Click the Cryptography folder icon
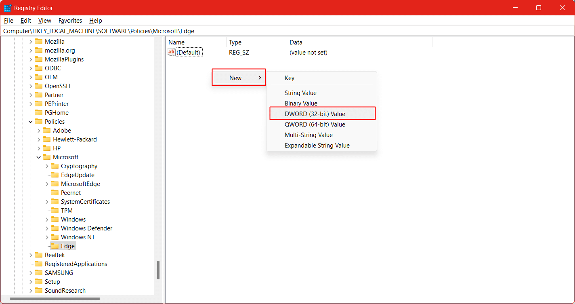The height and width of the screenshot is (304, 575). click(x=55, y=166)
